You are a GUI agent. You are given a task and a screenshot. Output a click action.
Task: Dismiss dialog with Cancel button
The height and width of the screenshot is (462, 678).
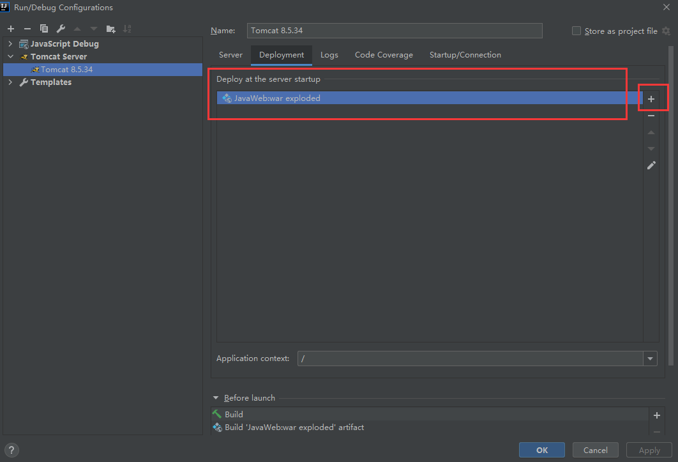pos(596,450)
